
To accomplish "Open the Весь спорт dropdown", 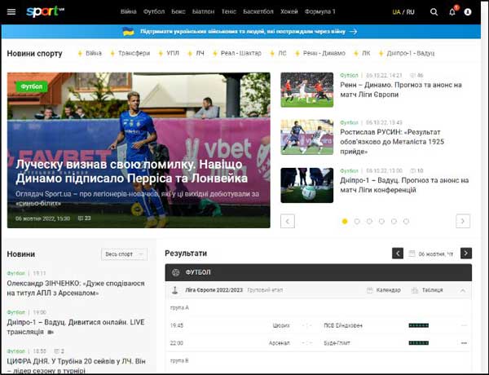I will pos(124,254).
